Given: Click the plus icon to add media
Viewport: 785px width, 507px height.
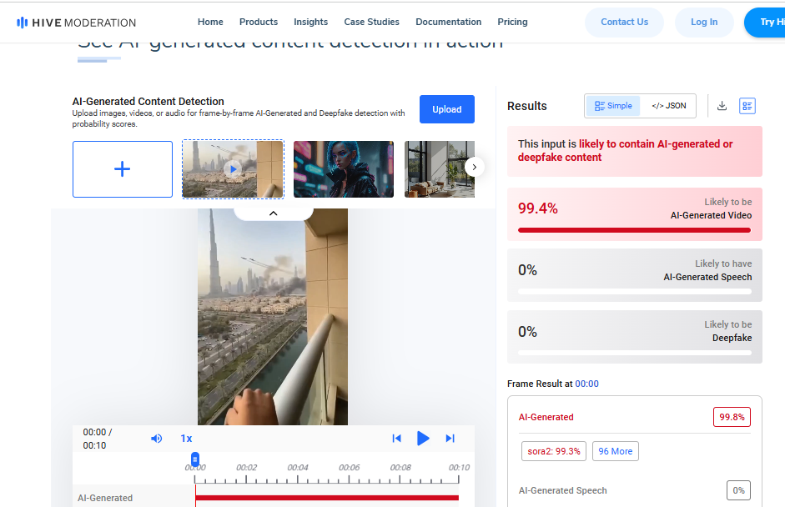Looking at the screenshot, I should [123, 169].
